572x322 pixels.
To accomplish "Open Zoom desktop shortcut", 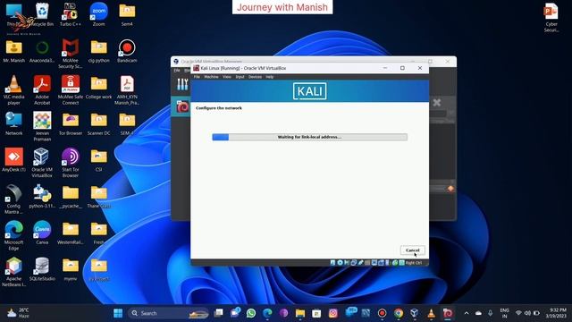I will [99, 15].
